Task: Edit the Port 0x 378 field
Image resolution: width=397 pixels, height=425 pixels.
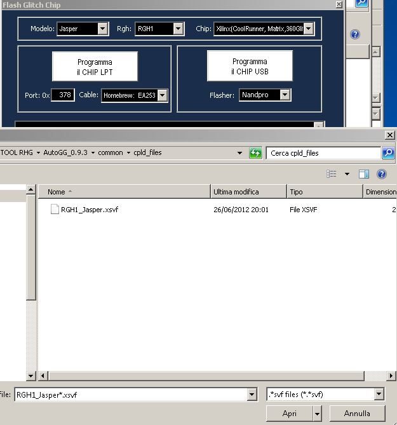Action: point(63,95)
